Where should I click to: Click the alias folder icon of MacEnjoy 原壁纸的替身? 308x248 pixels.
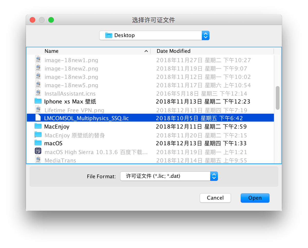tap(38, 135)
